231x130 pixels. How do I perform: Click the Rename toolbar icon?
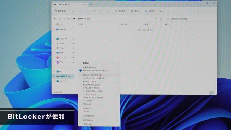coord(95,11)
